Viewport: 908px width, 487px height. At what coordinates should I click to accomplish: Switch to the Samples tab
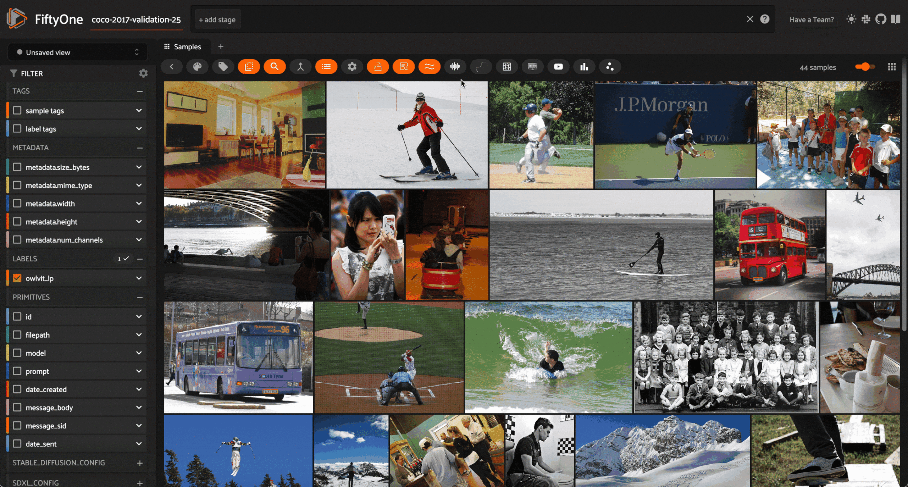click(x=183, y=47)
